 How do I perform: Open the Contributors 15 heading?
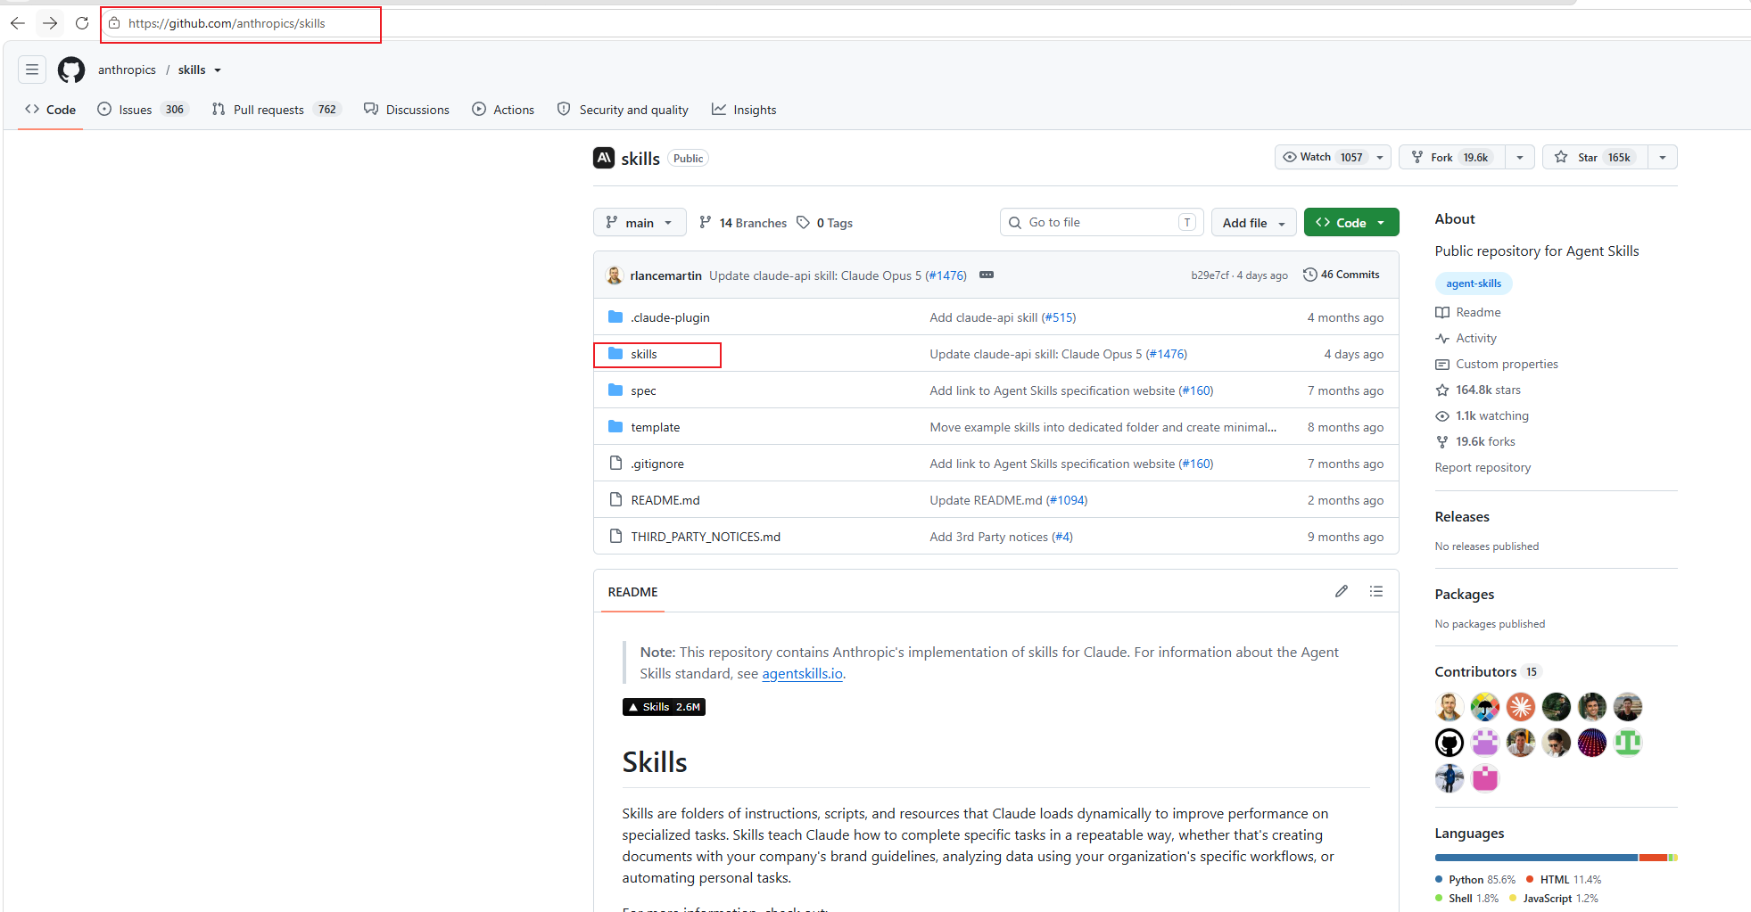click(x=1488, y=671)
